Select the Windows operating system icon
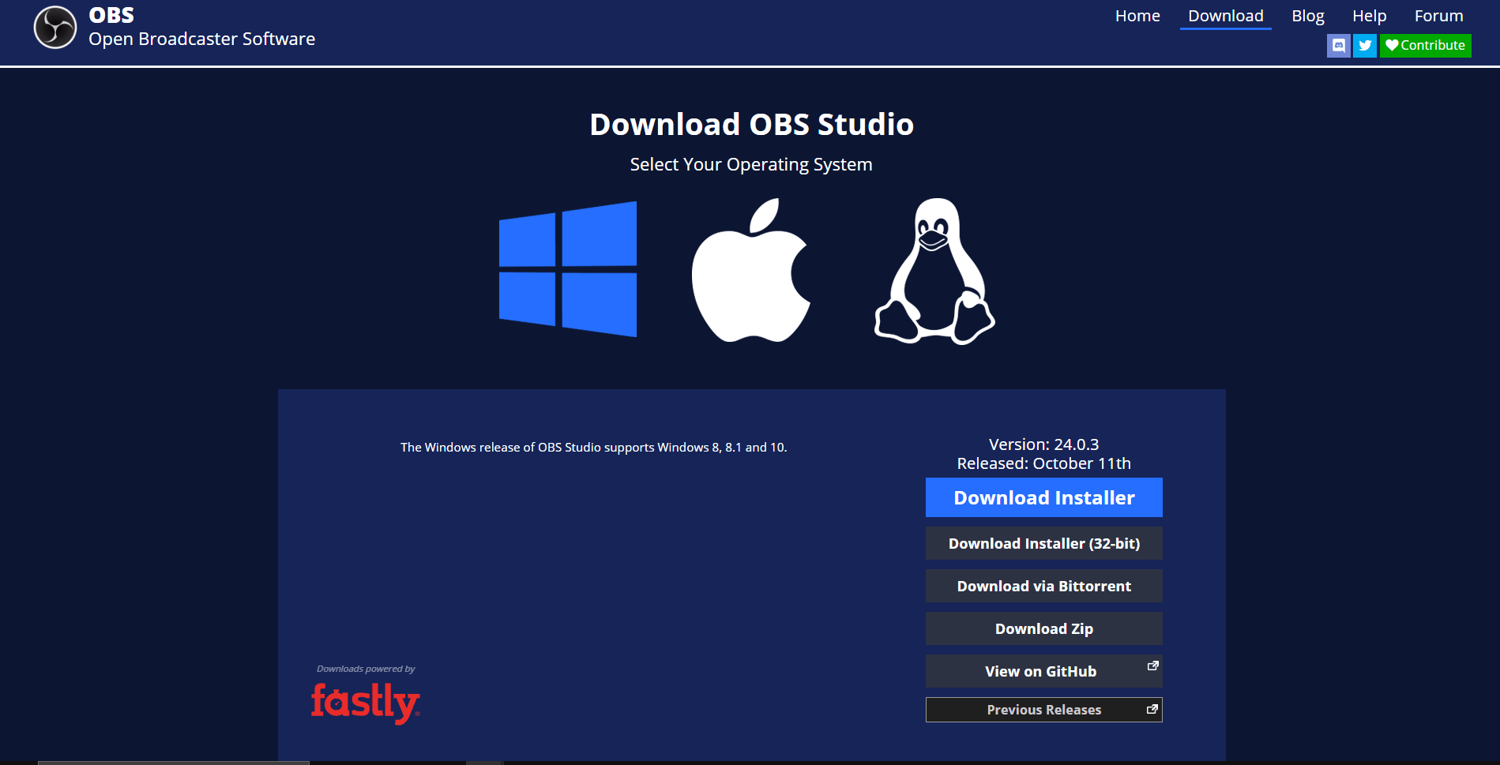1500x765 pixels. [x=568, y=269]
